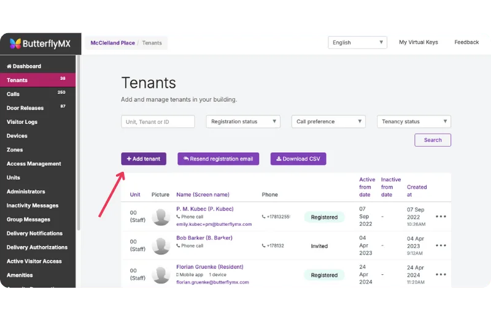Click the Unit, Tenant or ID search field
The image size is (491, 327).
[x=158, y=121]
